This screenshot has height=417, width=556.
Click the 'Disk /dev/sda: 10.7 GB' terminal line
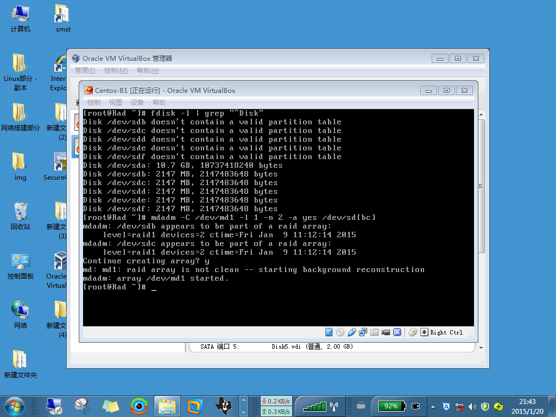click(x=182, y=165)
